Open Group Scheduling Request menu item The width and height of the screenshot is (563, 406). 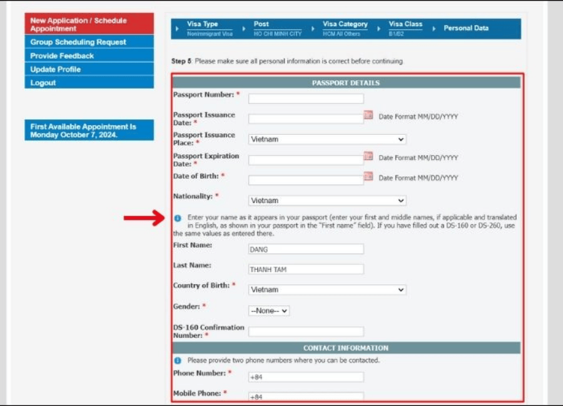(89, 42)
